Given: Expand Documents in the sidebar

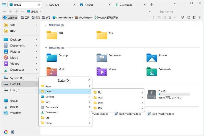Looking at the screenshot, I should click(x=36, y=45).
